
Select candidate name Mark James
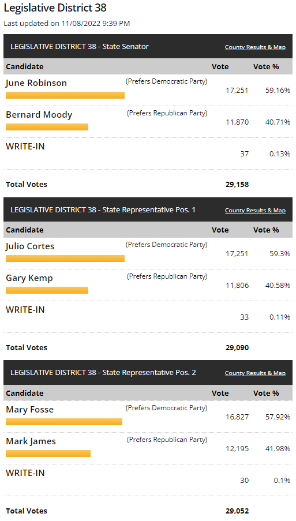pyautogui.click(x=31, y=441)
